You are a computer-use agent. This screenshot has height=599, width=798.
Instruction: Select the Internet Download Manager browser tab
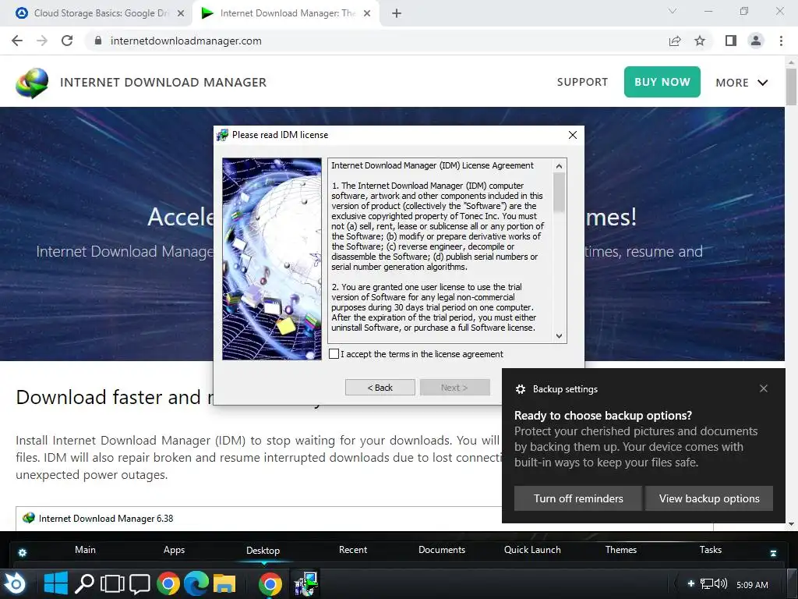point(287,13)
